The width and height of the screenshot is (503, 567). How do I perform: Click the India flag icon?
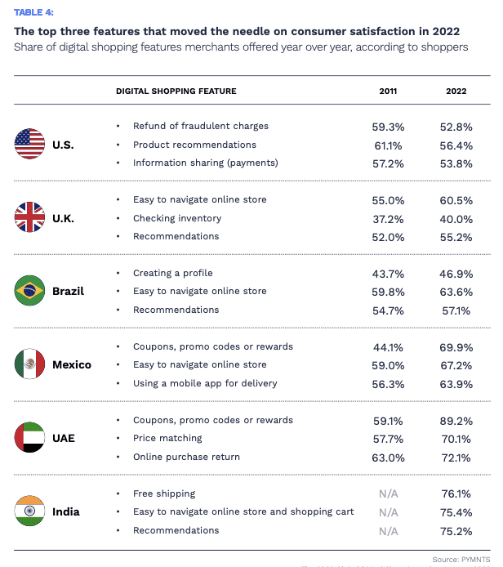[x=29, y=512]
